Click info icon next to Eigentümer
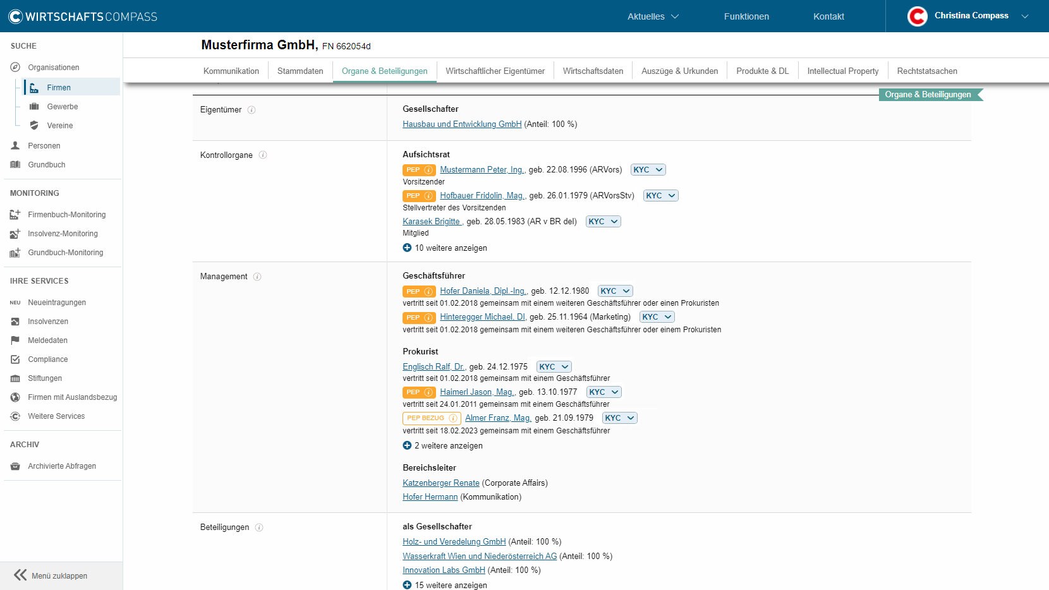This screenshot has width=1049, height=590. click(252, 110)
